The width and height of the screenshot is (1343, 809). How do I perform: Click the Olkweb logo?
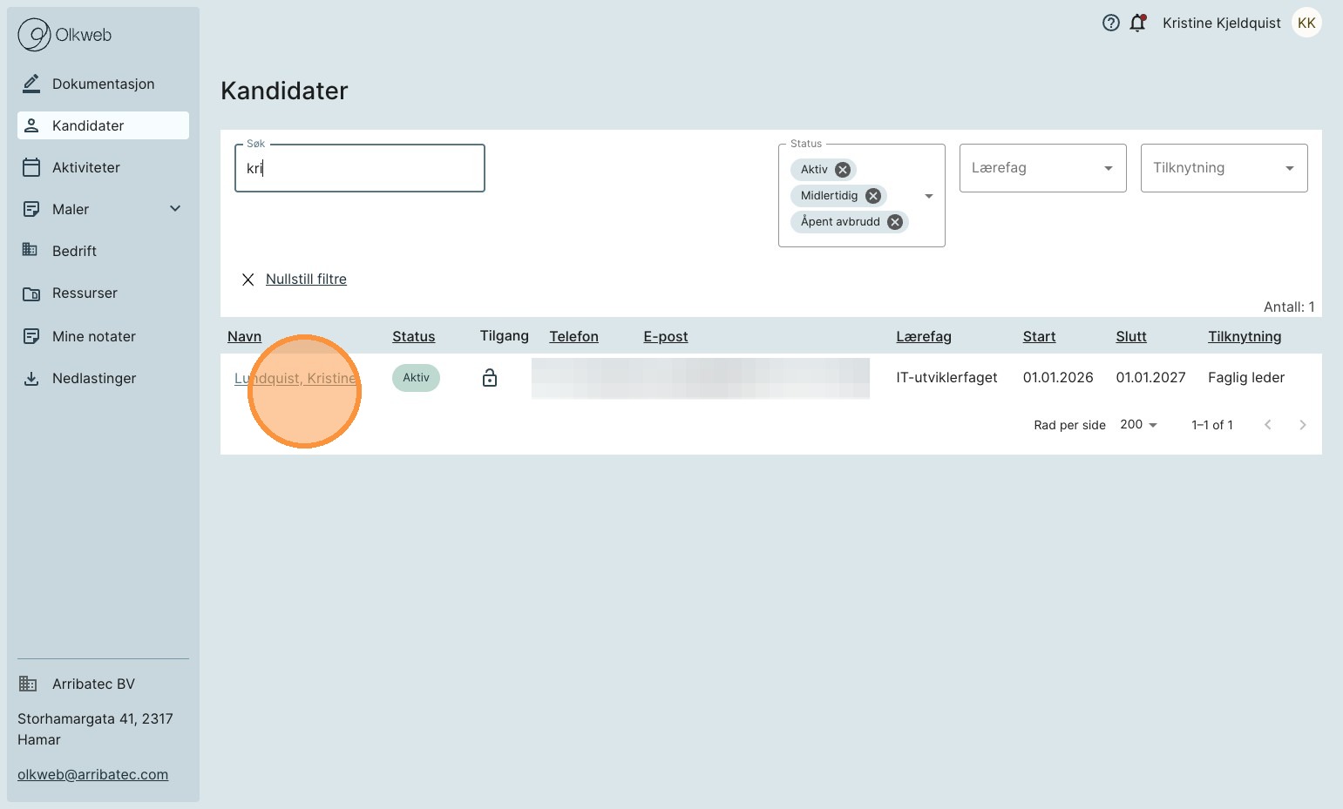[x=65, y=35]
